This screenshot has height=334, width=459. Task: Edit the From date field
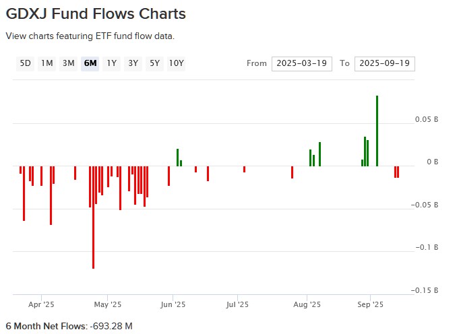coord(302,63)
